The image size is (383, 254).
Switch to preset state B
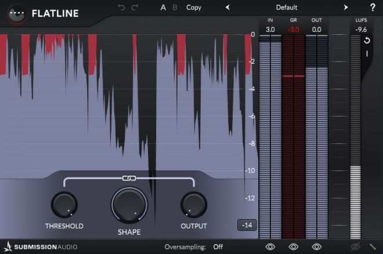click(x=175, y=8)
